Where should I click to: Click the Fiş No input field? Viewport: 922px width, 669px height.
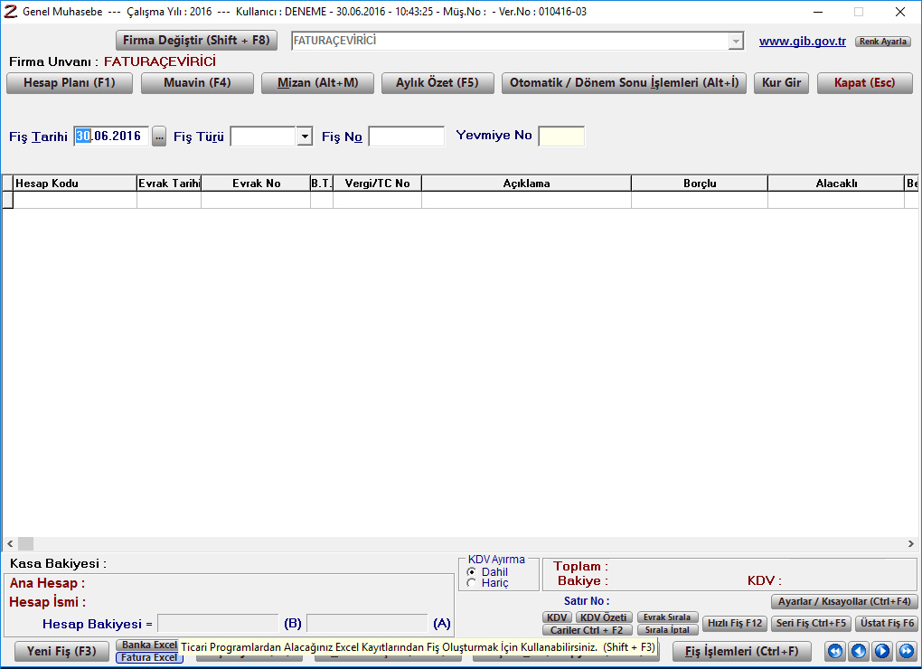coord(406,137)
